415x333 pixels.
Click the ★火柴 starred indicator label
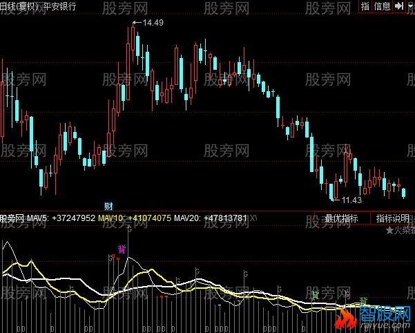(x=400, y=231)
